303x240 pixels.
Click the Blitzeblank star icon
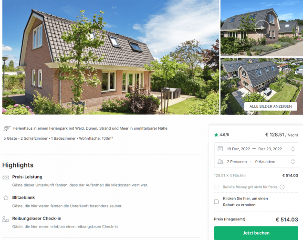tap(6, 198)
